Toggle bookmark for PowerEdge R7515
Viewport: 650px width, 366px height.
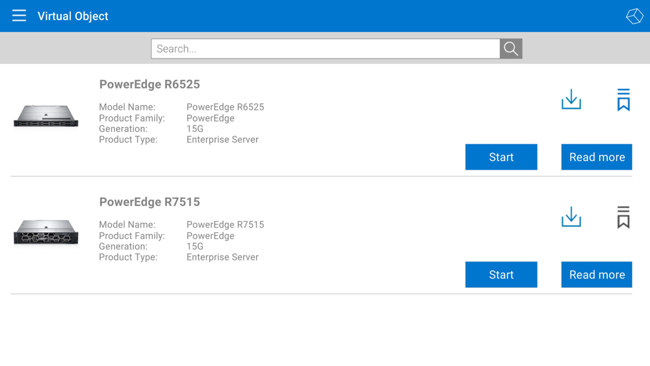click(x=623, y=218)
